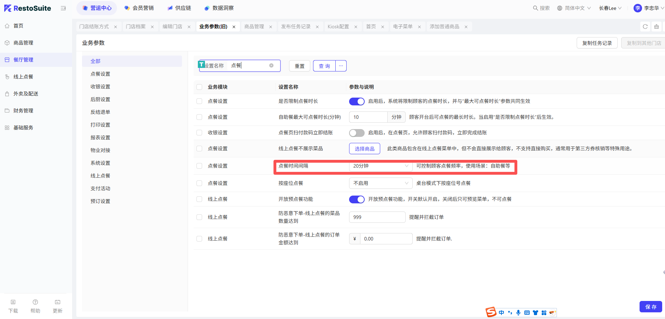Click the refresh icon in tab bar
This screenshot has width=665, height=319.
pyautogui.click(x=645, y=27)
